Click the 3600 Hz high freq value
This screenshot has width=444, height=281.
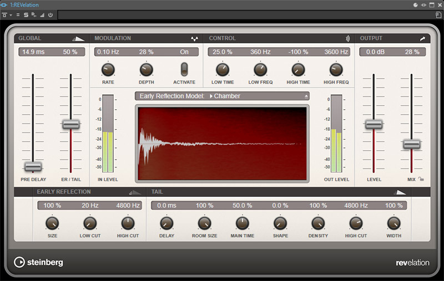click(336, 52)
